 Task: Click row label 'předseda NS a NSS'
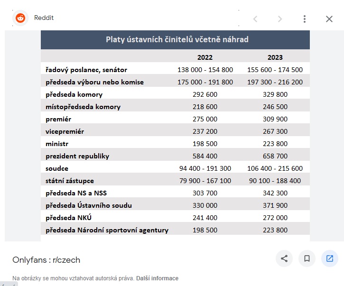point(76,193)
